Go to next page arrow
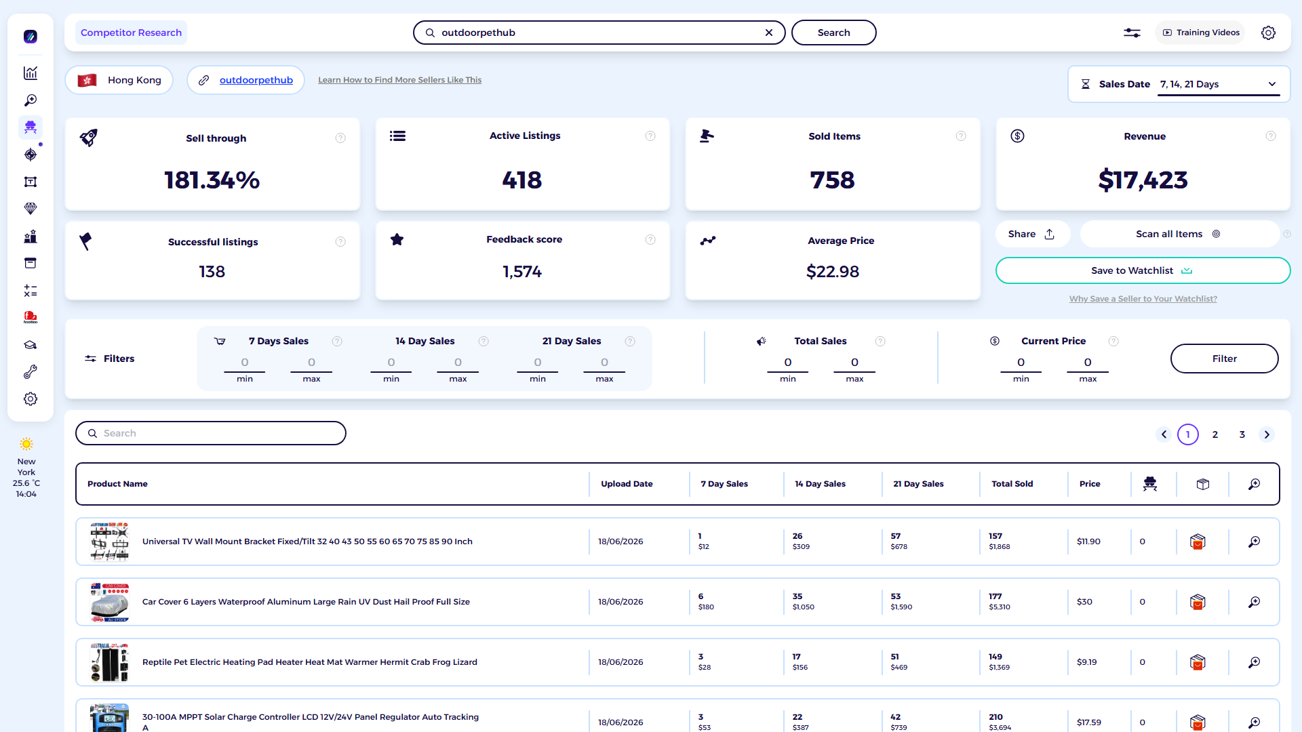 (x=1267, y=434)
